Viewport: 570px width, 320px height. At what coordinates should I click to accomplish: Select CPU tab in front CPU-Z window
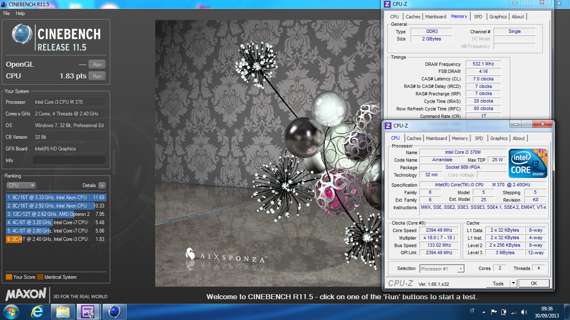396,138
